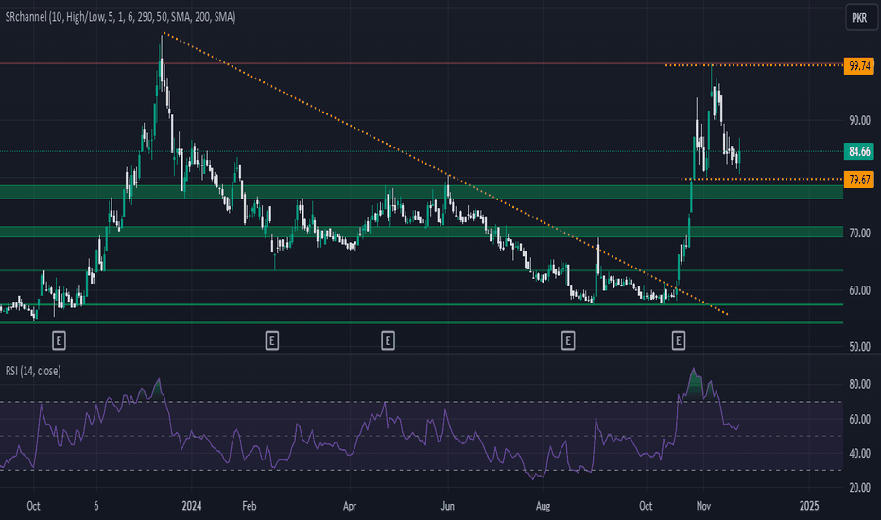Image resolution: width=881 pixels, height=520 pixels.
Task: Click the RSI 80.00 axis label
Action: (x=859, y=385)
